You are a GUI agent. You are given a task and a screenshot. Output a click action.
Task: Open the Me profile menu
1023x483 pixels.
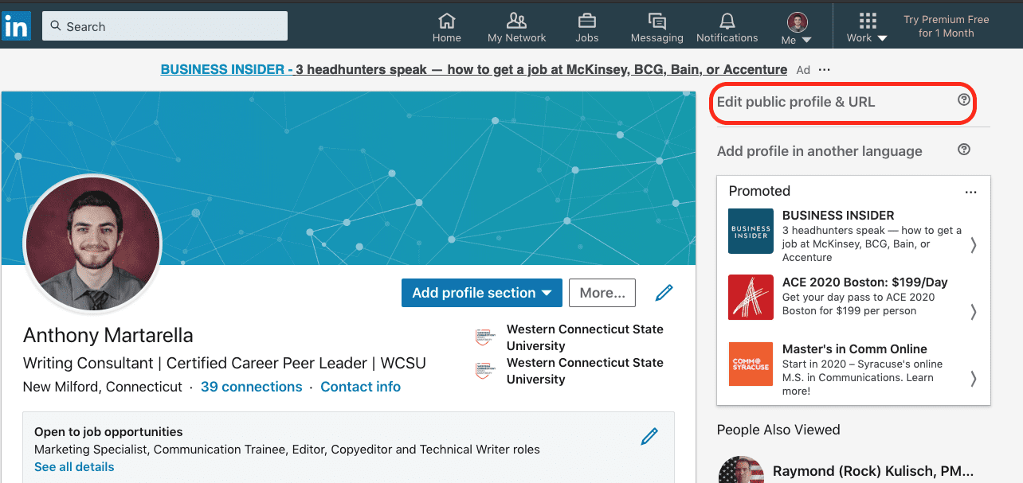pyautogui.click(x=797, y=28)
